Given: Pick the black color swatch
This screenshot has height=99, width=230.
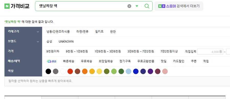Looking at the screenshot, I should (x=48, y=71).
